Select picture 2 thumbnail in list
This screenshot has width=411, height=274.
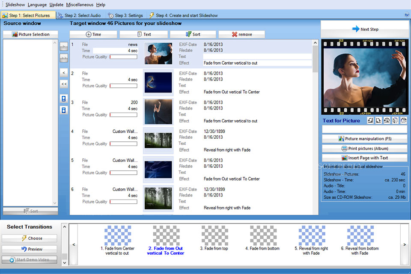(158, 83)
